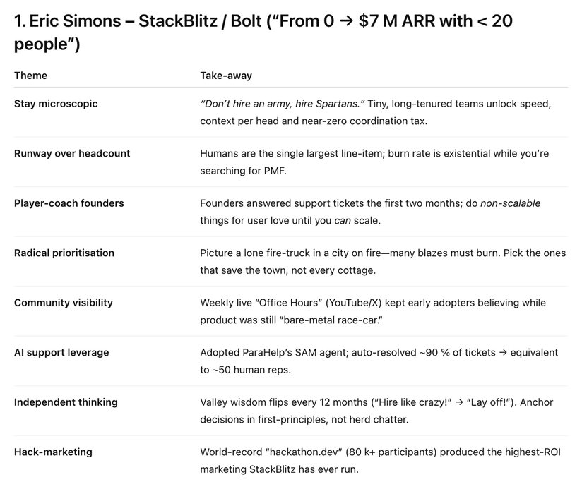Screen dimensions: 582x494
Task: Select the "Independent thinking" row label
Action: (66, 402)
